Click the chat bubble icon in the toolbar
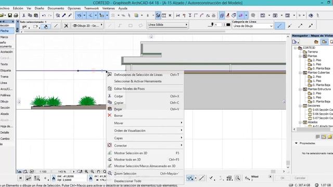This screenshot has width=333, height=187. click(253, 16)
